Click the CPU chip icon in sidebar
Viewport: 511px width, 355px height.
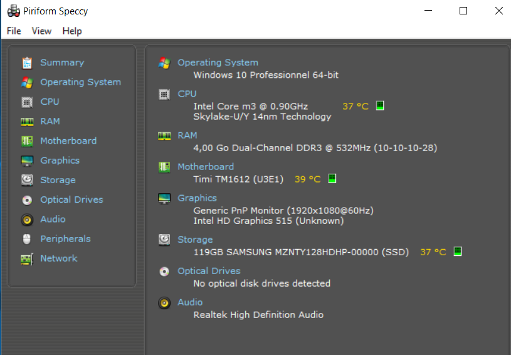coord(27,102)
